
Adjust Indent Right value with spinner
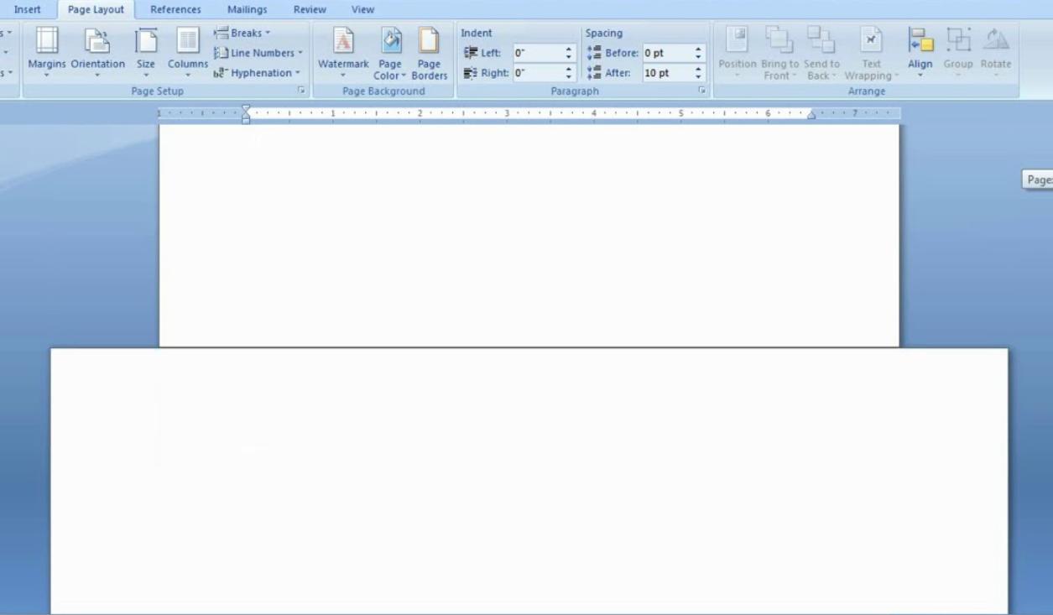tap(568, 73)
